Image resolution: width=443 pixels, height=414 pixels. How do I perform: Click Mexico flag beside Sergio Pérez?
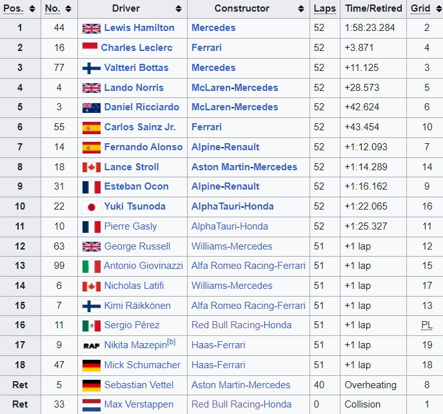[92, 326]
